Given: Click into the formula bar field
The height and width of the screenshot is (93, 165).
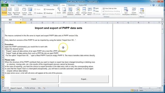Looking at the screenshot, I should pos(97,20).
